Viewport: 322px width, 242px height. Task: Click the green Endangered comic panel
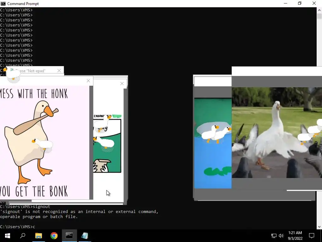coord(107,146)
